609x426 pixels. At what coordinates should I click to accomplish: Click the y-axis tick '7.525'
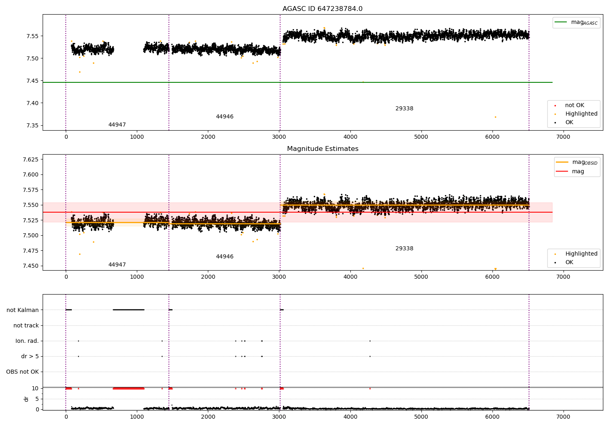click(31, 220)
